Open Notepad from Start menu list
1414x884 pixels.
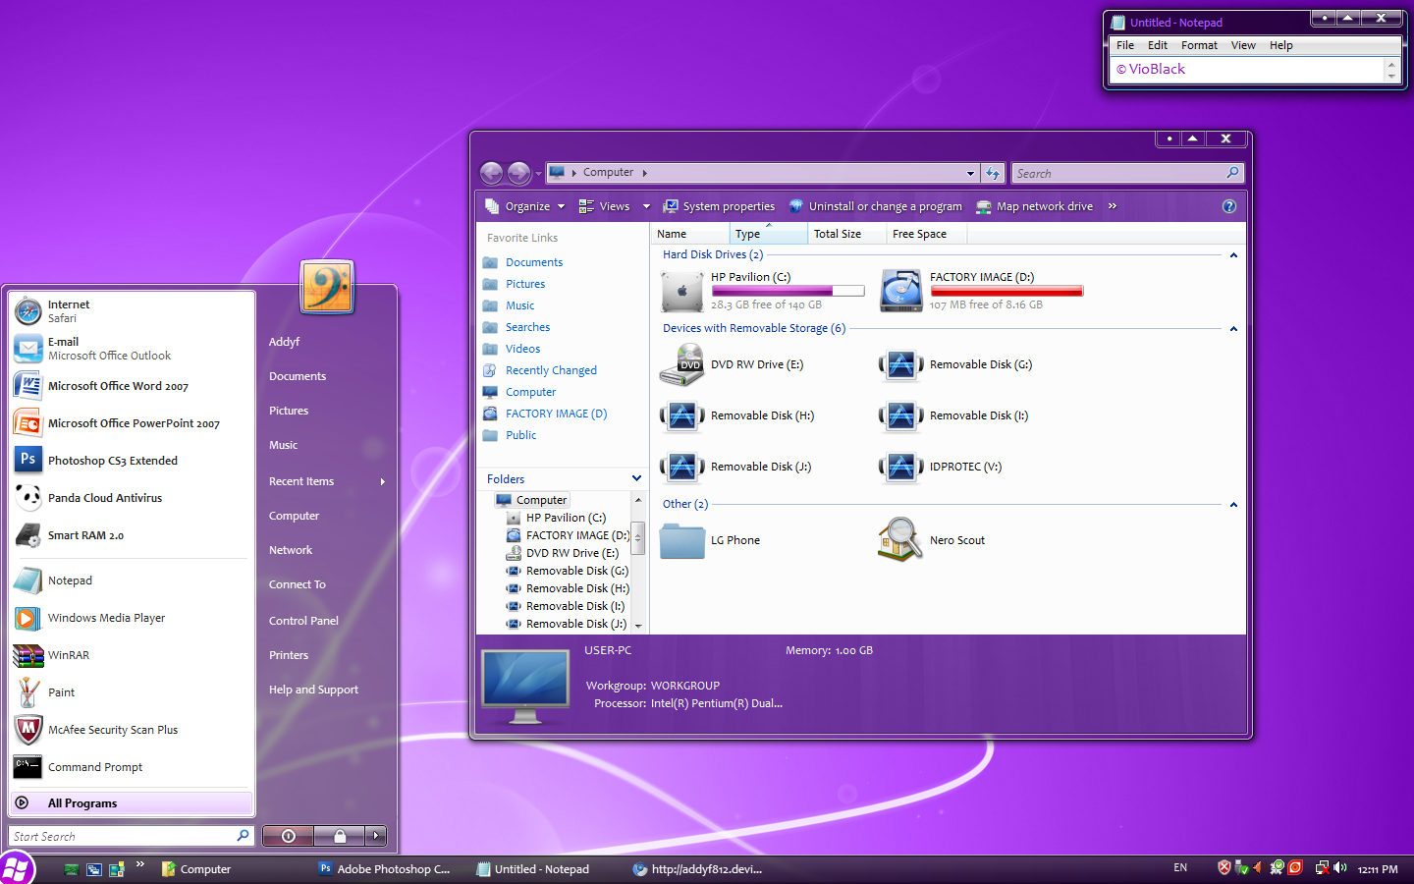(x=132, y=580)
